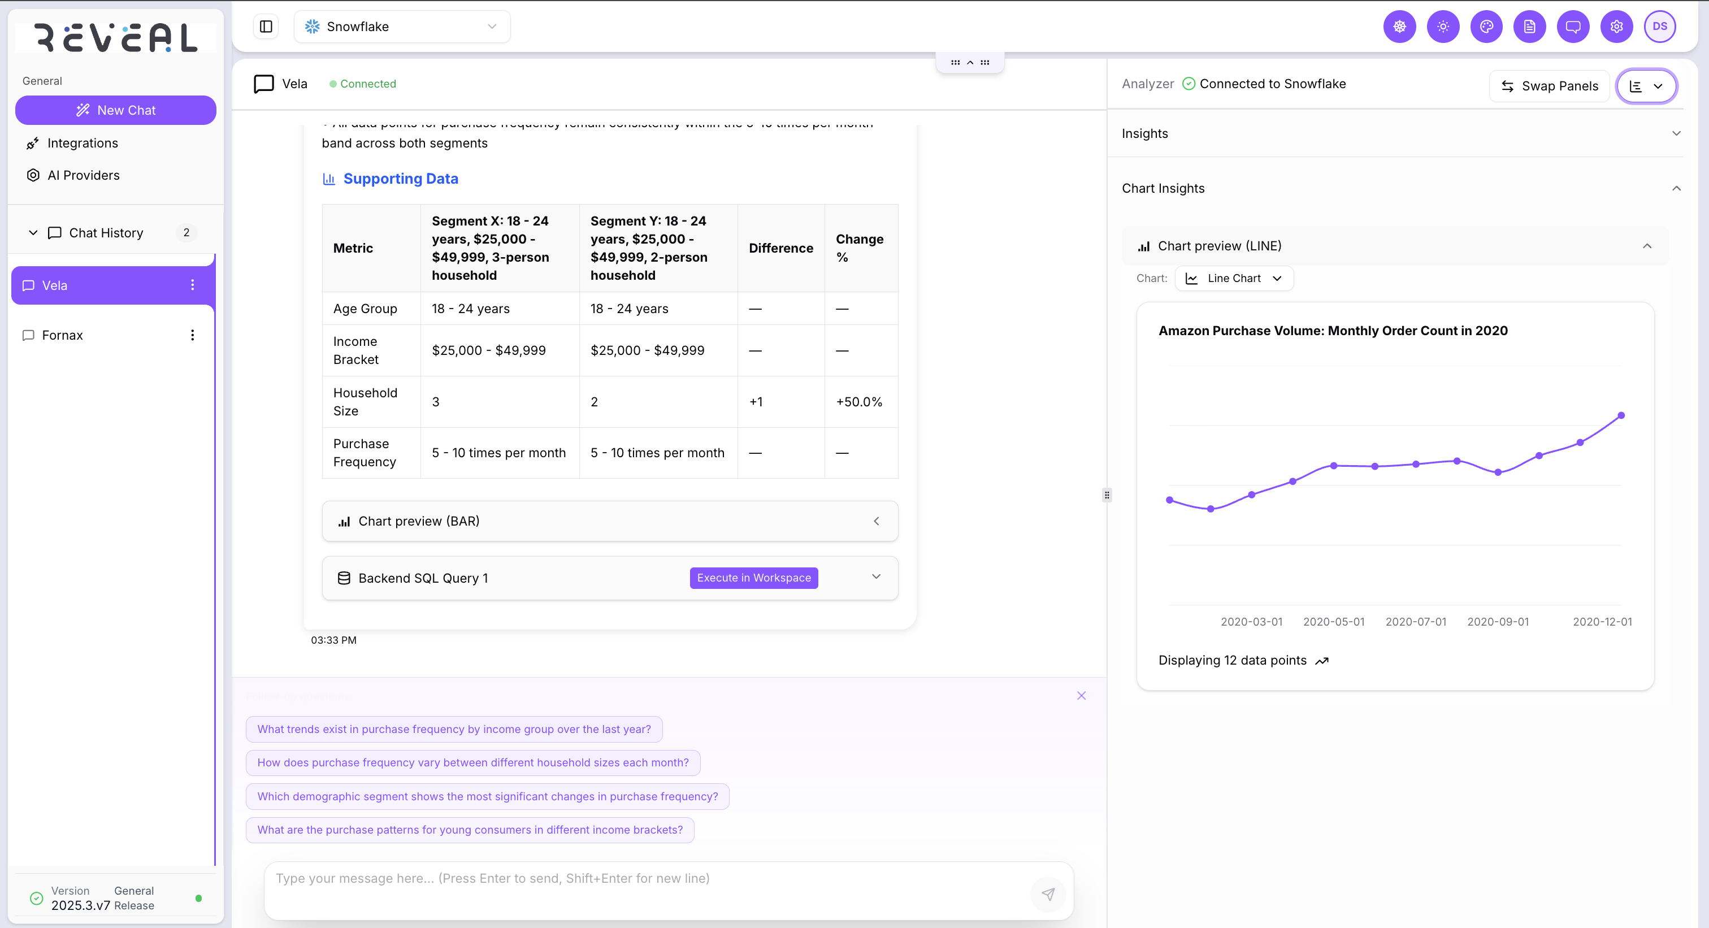Open the color palette icon
The image size is (1709, 928).
1486,27
